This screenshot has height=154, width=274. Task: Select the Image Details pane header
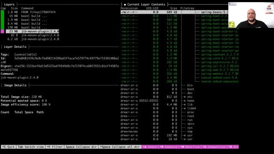[x=15, y=85]
